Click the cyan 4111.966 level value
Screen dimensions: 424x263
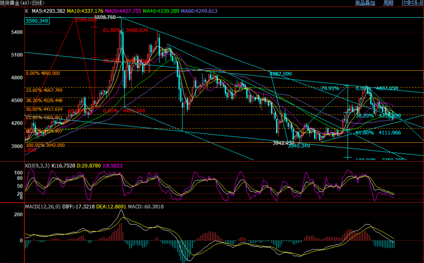(x=390, y=133)
